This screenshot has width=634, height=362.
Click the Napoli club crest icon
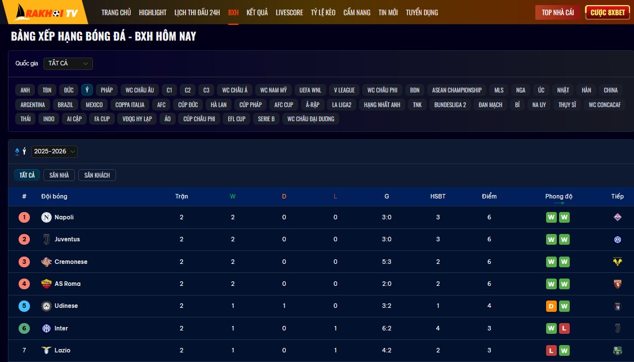point(46,217)
